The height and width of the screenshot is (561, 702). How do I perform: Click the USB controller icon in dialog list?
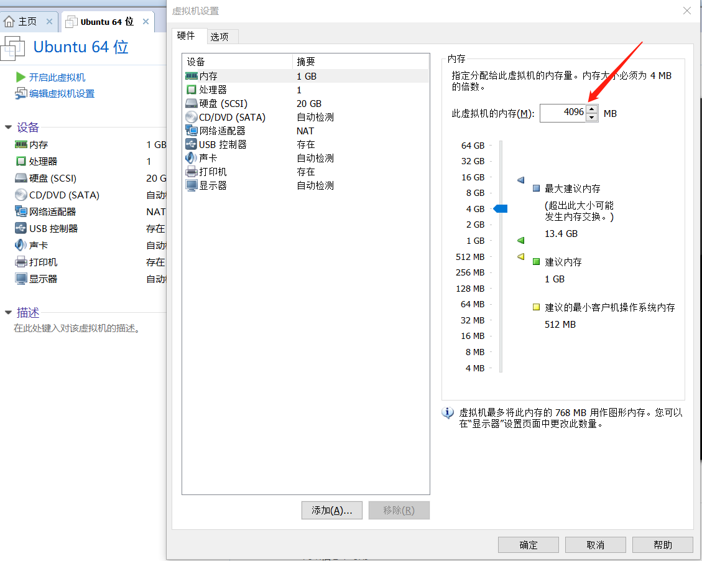191,144
